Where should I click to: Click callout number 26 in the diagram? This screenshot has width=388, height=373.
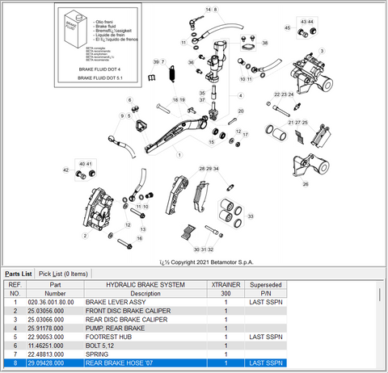(306, 184)
